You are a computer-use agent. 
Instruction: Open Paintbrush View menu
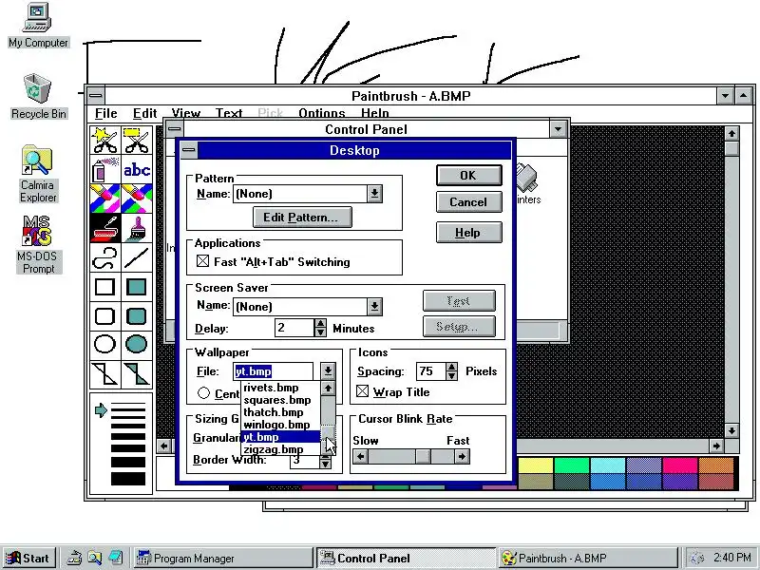(185, 113)
